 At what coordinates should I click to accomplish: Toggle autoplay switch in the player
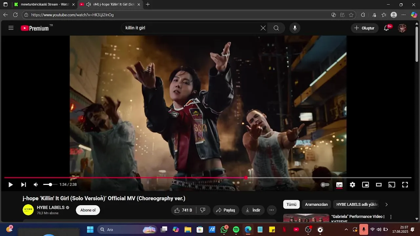tap(325, 185)
